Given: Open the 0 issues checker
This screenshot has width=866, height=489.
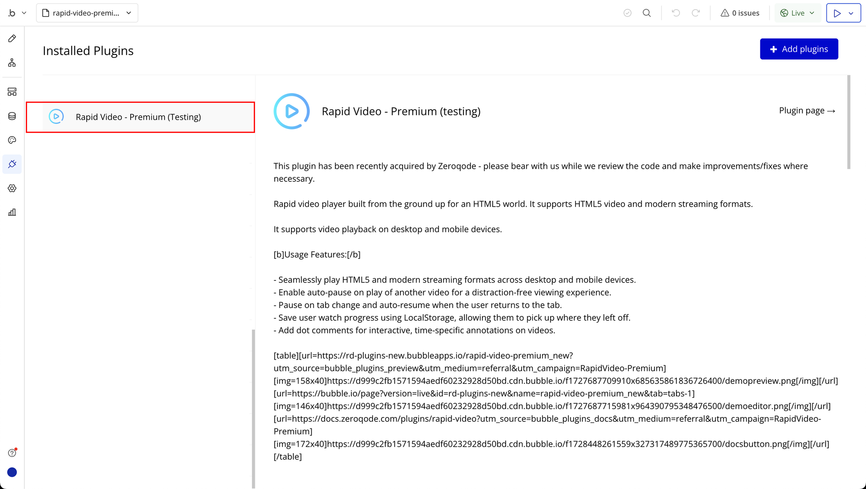Looking at the screenshot, I should pos(740,13).
